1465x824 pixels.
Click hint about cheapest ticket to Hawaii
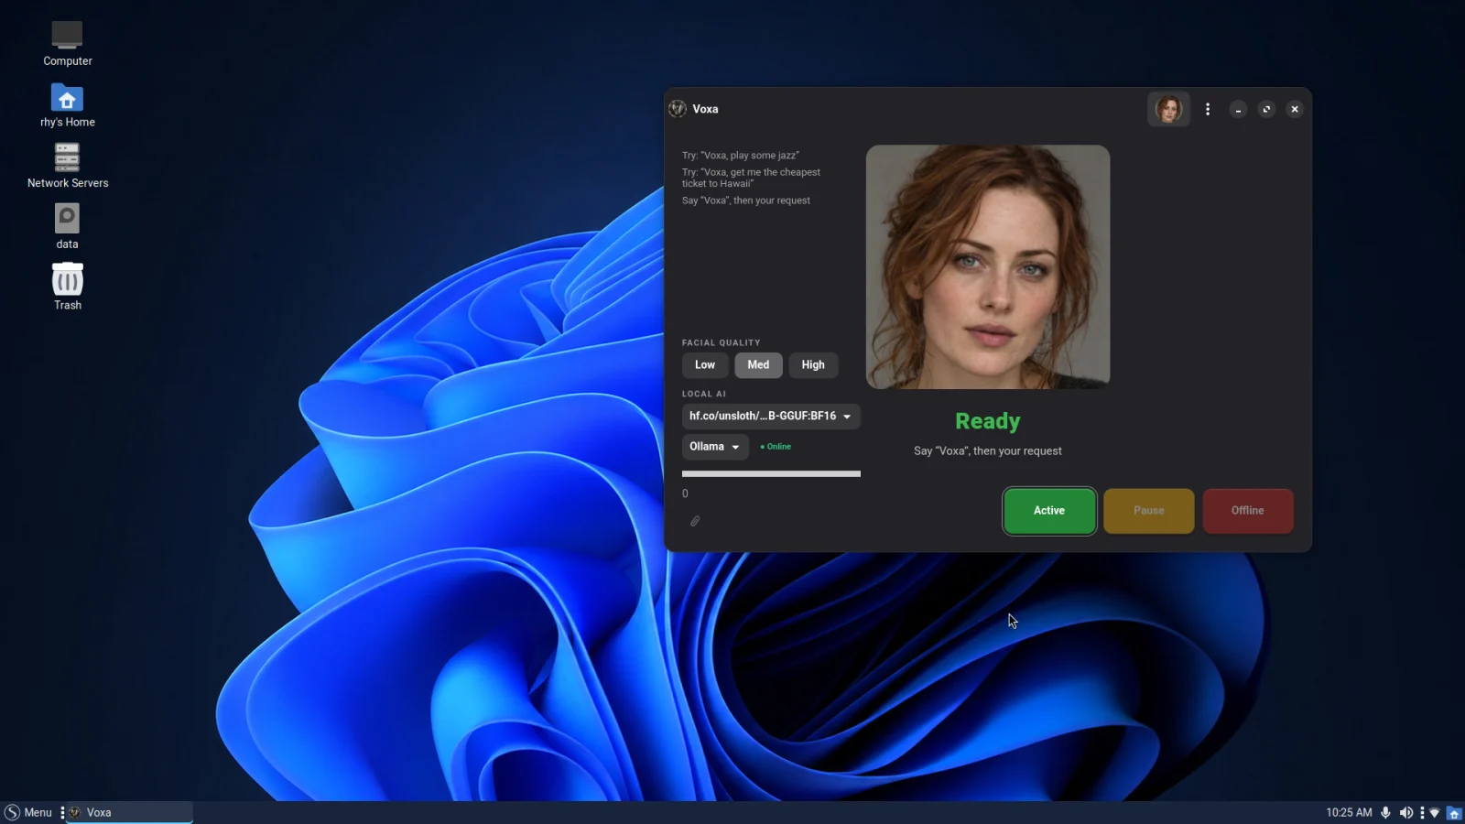(x=751, y=178)
